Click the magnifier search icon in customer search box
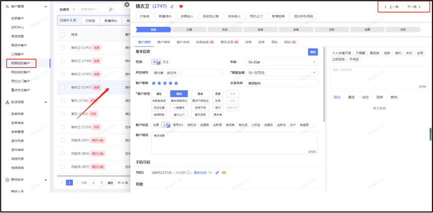The height and width of the screenshot is (213, 433). point(110,9)
